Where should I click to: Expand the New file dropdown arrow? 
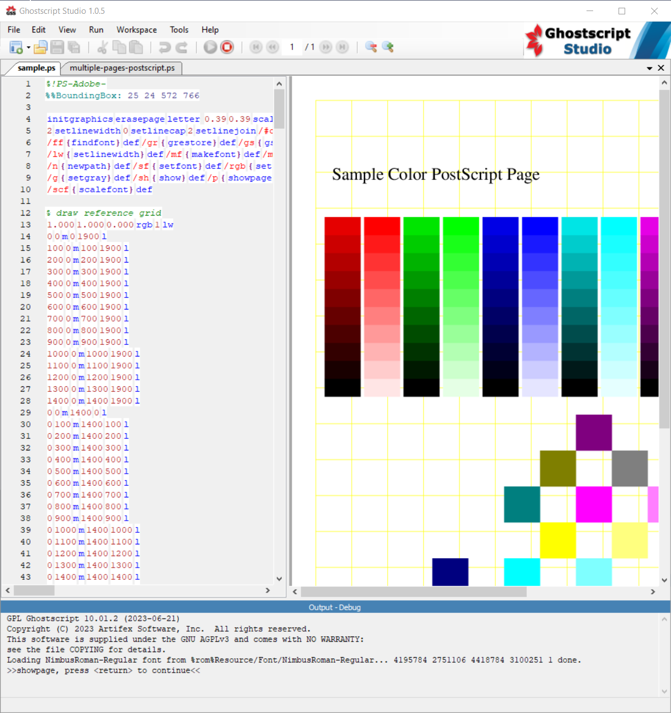pos(28,48)
